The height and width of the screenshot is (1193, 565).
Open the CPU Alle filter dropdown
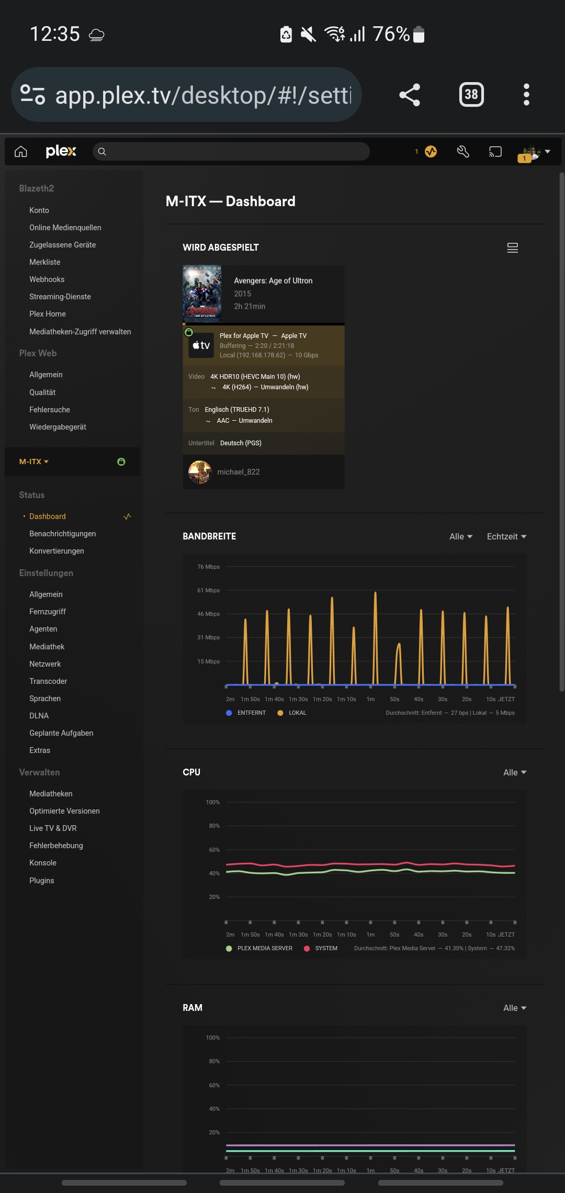(515, 772)
